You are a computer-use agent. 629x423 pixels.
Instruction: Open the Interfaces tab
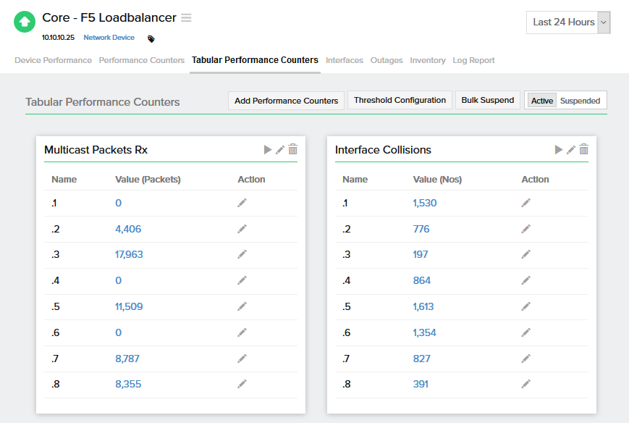pyautogui.click(x=345, y=60)
